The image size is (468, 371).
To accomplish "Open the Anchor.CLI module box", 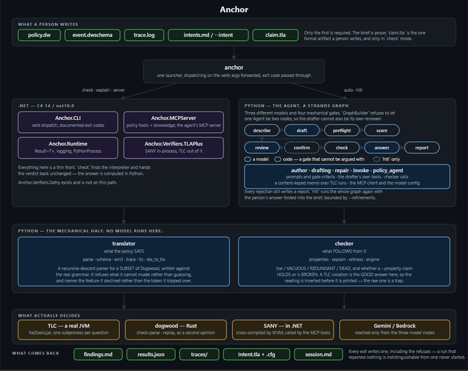I will tap(68, 122).
